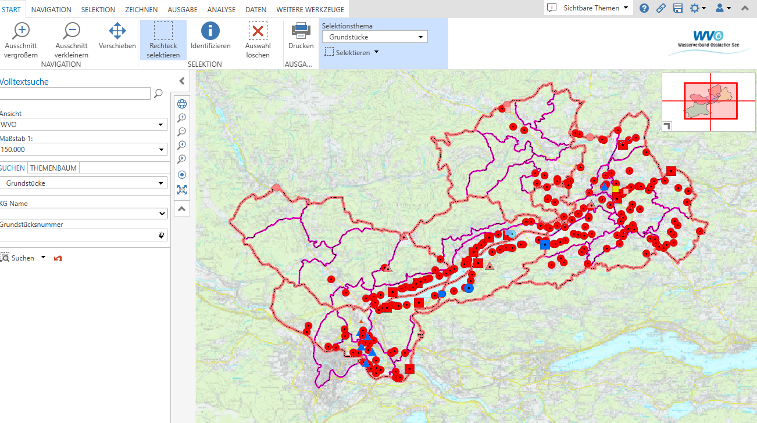Go to previous map extent magnifier
The width and height of the screenshot is (757, 423).
pos(182,145)
